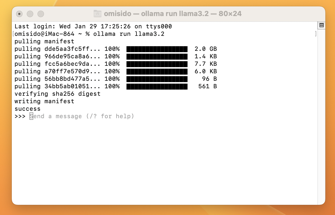The height and width of the screenshot is (215, 335).
Task: Click the 'ollama run llama3.2' command text
Action: pyautogui.click(x=129, y=34)
